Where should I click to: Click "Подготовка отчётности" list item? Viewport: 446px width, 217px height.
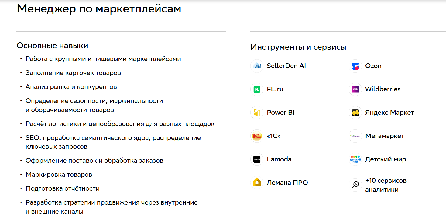point(63,188)
